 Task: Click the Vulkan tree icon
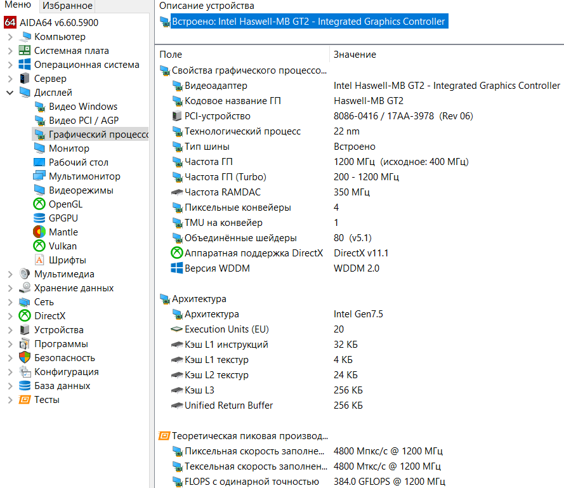click(x=39, y=246)
